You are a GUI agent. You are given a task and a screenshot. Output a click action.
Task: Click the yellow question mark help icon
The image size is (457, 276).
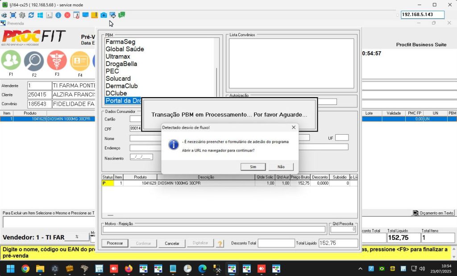[220, 243]
